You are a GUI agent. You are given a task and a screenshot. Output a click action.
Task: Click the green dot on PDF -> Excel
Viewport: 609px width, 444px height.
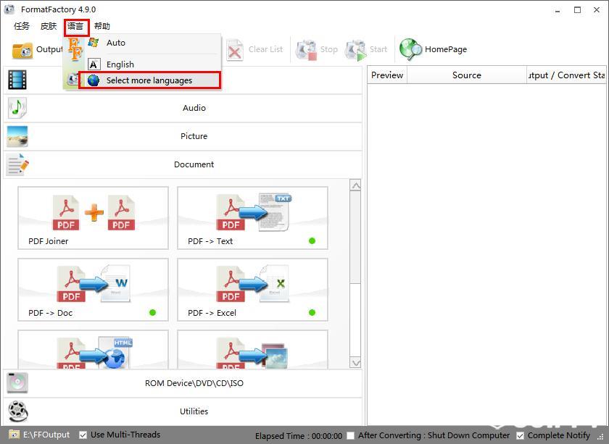[312, 312]
